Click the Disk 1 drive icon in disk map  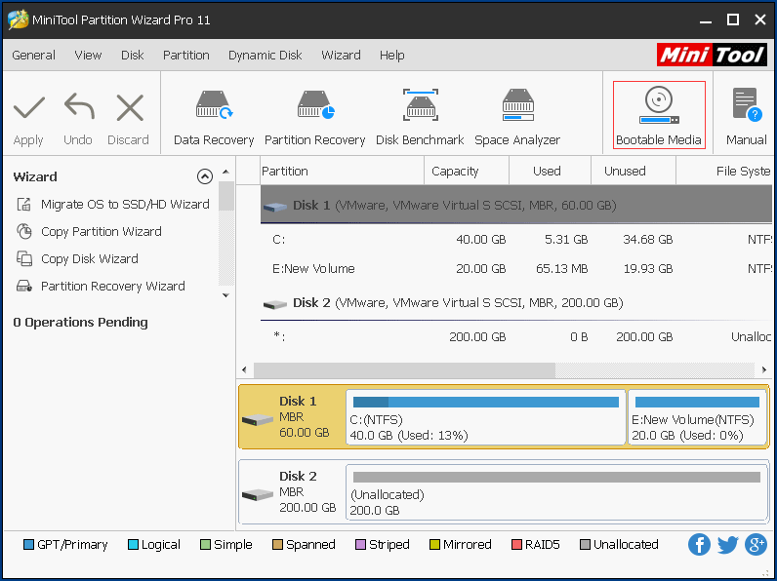tap(257, 420)
